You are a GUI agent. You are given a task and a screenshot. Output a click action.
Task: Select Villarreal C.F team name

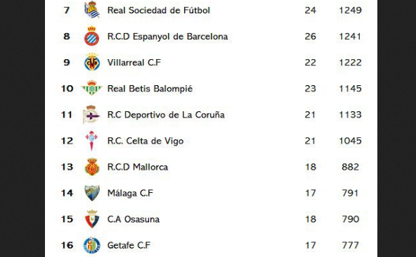[x=134, y=63]
